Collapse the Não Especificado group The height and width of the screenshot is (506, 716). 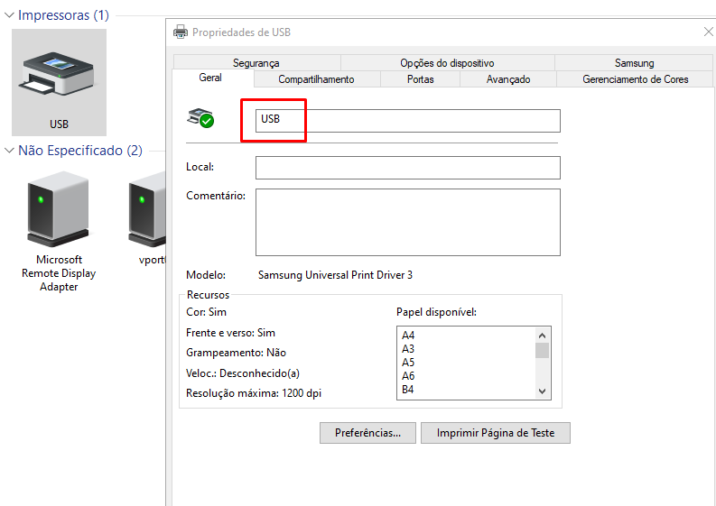[9, 151]
